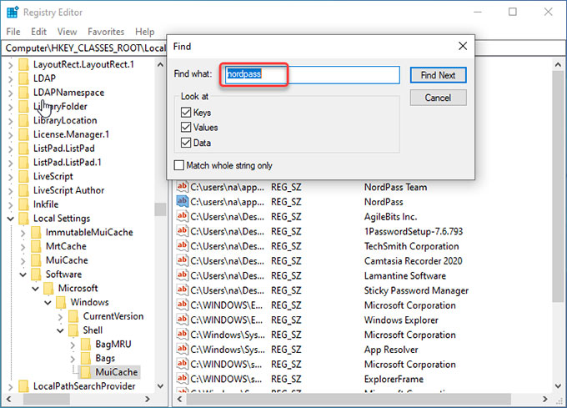This screenshot has width=567, height=408.
Task: Click the Registry Editor app icon in the title bar
Action: tap(13, 13)
